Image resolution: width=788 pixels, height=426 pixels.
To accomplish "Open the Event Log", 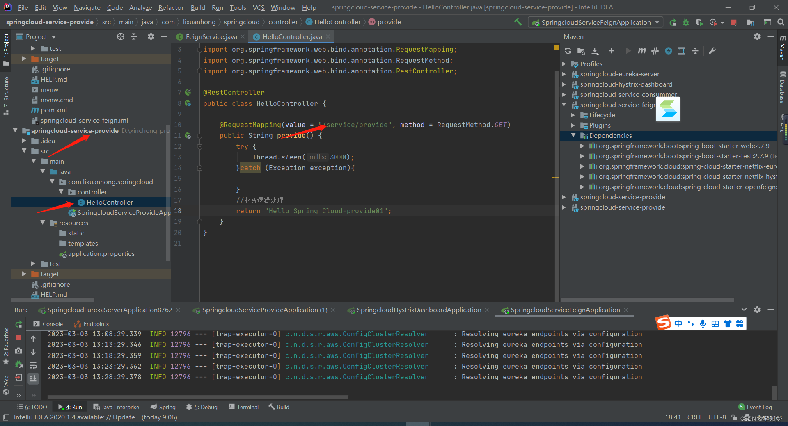I will 755,407.
